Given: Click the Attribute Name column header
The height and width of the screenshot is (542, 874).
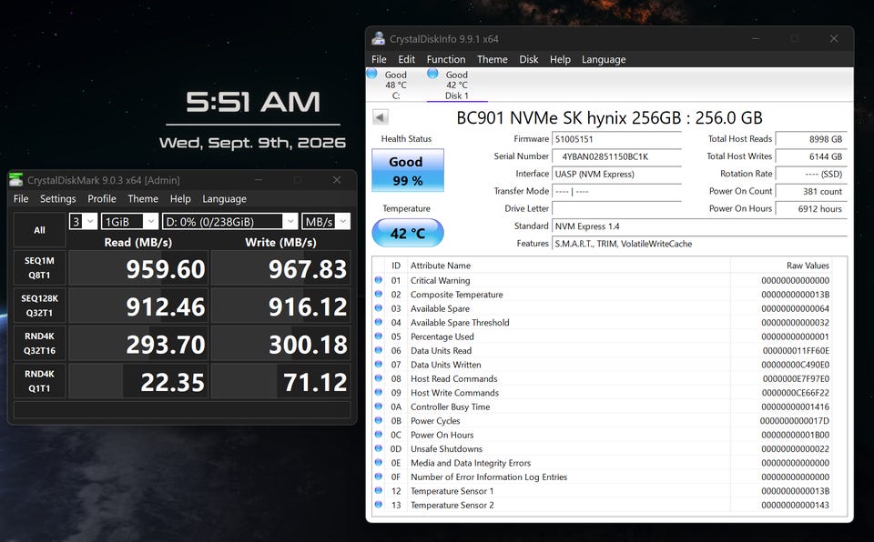Looking at the screenshot, I should pos(568,266).
